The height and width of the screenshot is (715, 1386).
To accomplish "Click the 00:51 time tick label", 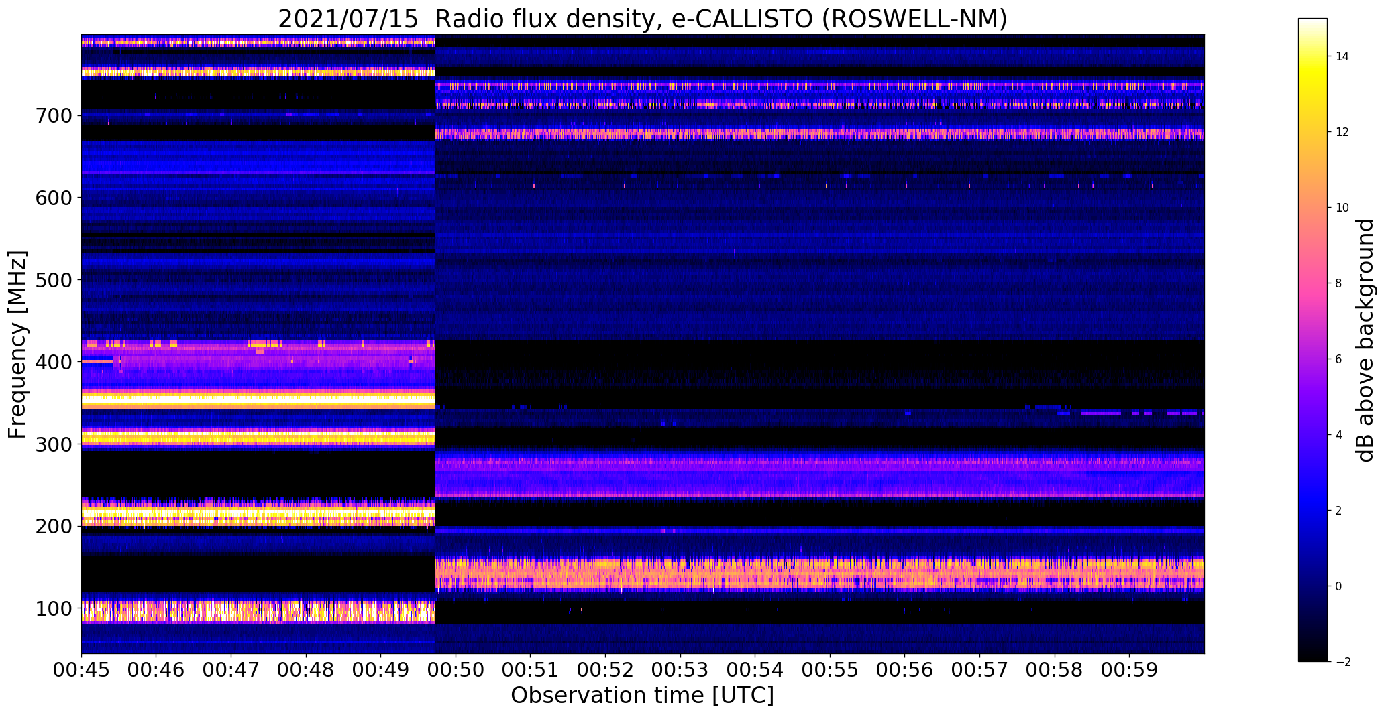I will 531,669.
